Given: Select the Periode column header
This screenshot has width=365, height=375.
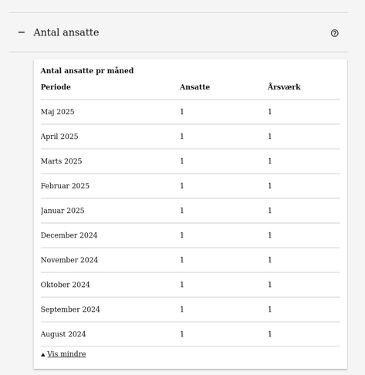Looking at the screenshot, I should (x=56, y=87).
